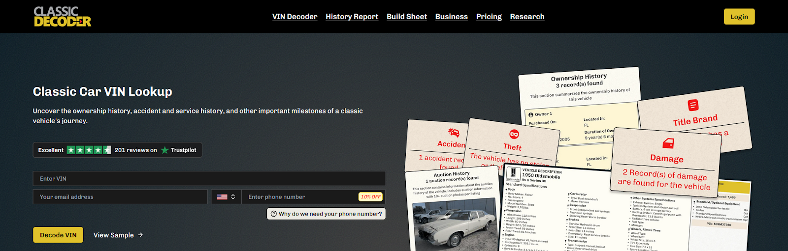Click the 10% OFF badge
This screenshot has height=251, width=788.
click(x=370, y=197)
